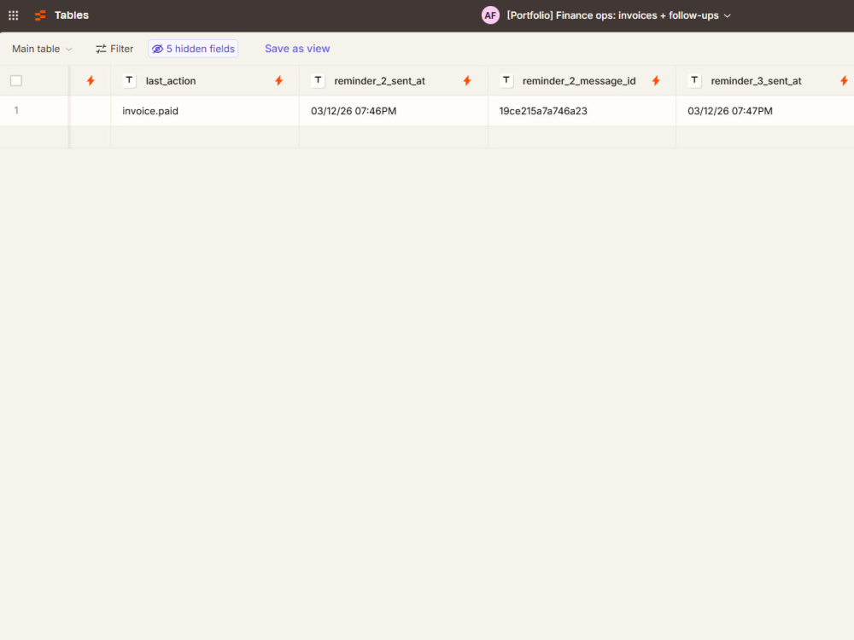Select row number 1
Viewport: 854px width, 640px height.
pos(16,110)
